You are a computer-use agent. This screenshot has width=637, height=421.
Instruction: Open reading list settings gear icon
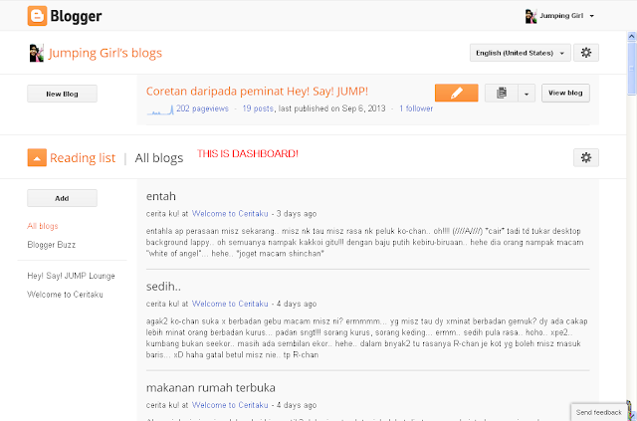tap(586, 157)
